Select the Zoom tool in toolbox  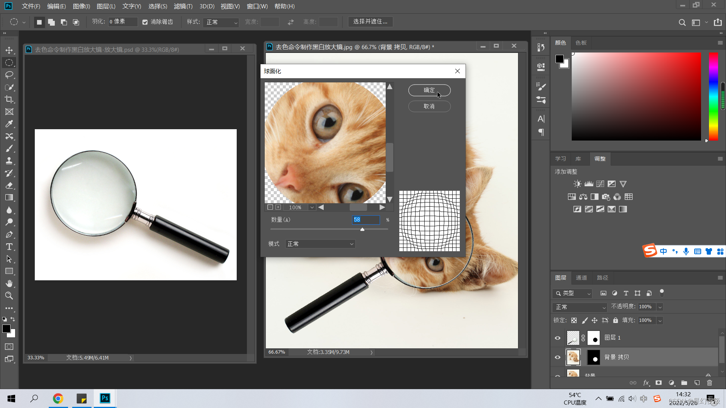pyautogui.click(x=9, y=296)
